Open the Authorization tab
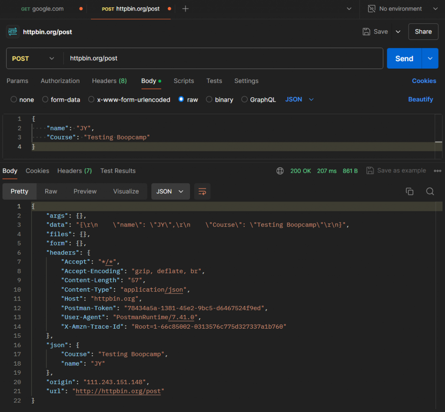Viewport: 445px width, 412px height. 60,81
